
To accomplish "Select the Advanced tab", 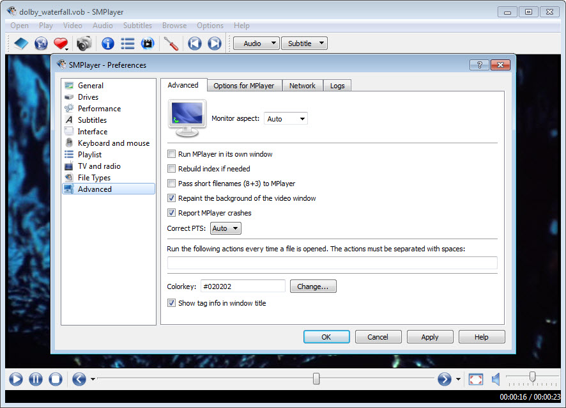I will coord(183,85).
